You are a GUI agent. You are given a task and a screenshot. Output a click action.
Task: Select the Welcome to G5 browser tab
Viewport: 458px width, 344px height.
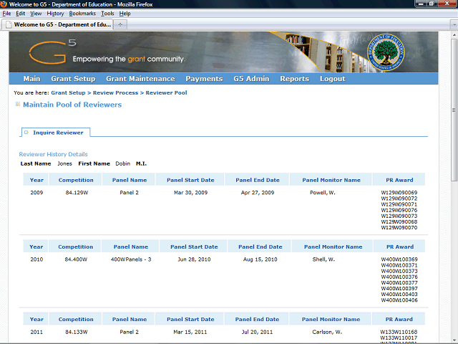pos(57,24)
